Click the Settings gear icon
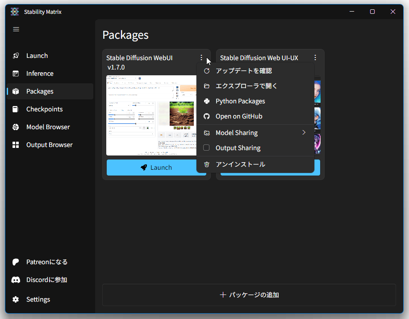 16,299
